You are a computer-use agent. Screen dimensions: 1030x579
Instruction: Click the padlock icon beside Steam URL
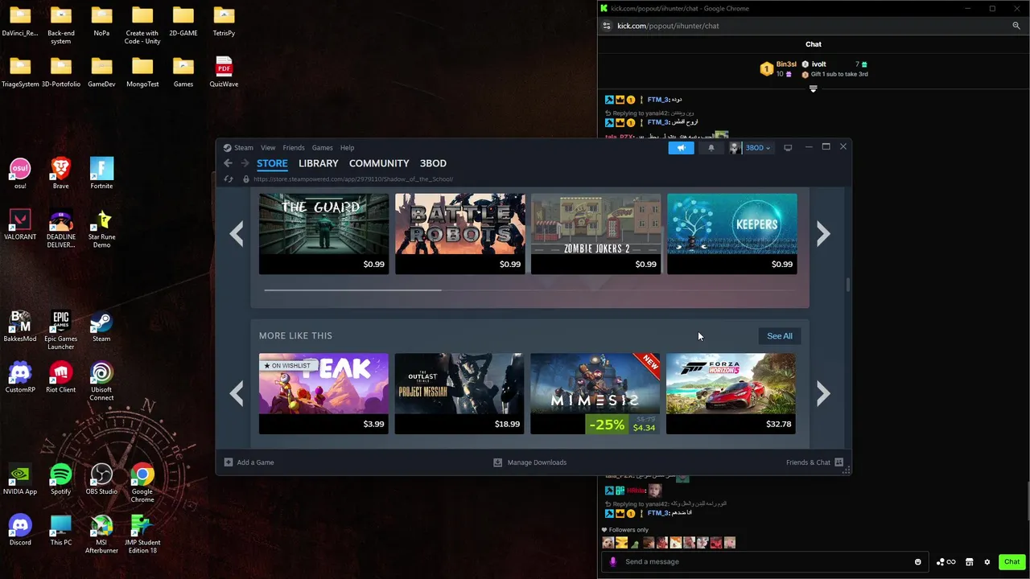tap(246, 179)
